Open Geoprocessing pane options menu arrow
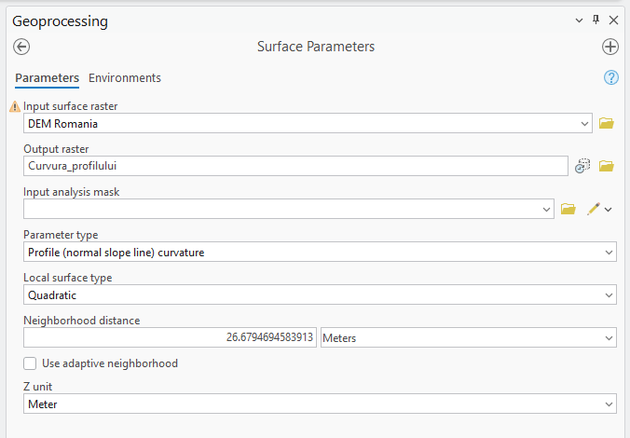 click(x=580, y=21)
